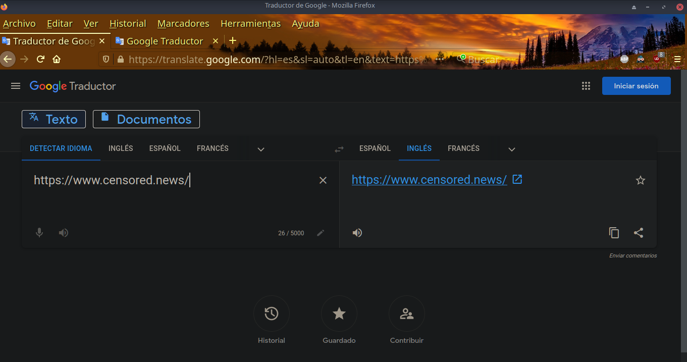
Task: Close the Traductor de Google tab
Action: [102, 41]
